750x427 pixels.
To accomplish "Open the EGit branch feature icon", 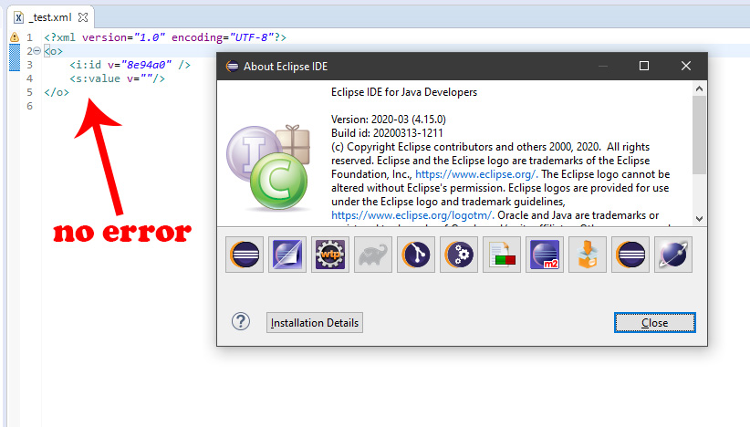I will click(x=416, y=255).
